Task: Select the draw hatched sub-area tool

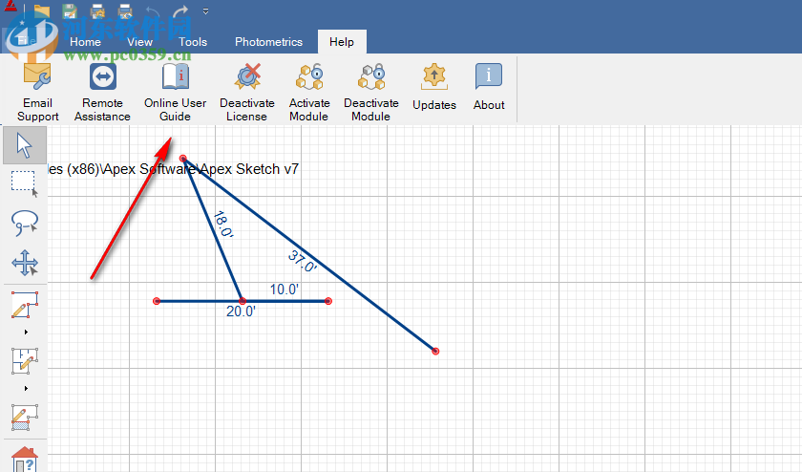Action: click(25, 418)
